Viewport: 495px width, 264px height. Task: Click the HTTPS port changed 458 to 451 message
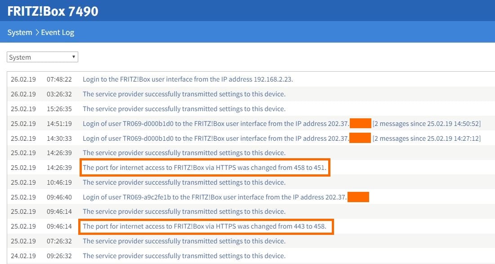tap(204, 168)
